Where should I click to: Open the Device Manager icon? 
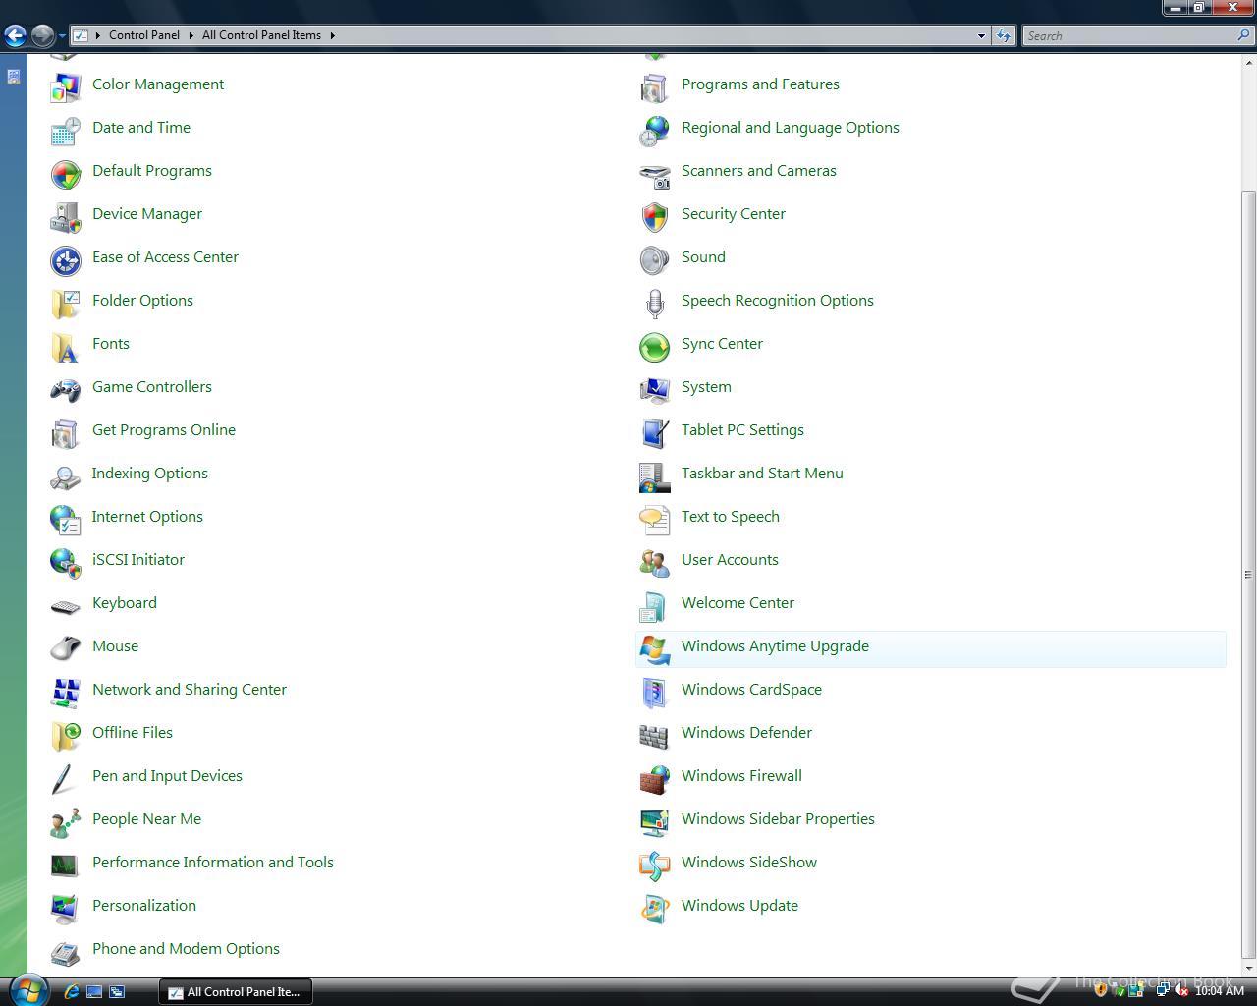coord(65,216)
